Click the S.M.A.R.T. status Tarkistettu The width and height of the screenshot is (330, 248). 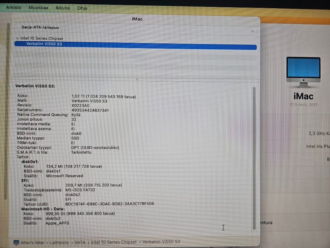[x=81, y=152]
